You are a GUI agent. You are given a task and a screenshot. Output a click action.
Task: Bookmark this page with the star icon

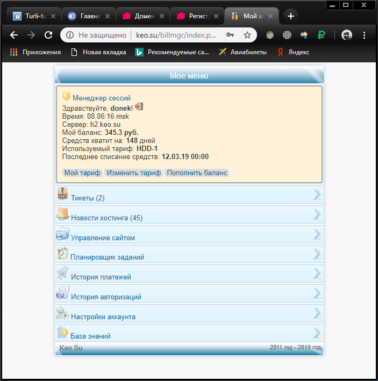click(247, 35)
